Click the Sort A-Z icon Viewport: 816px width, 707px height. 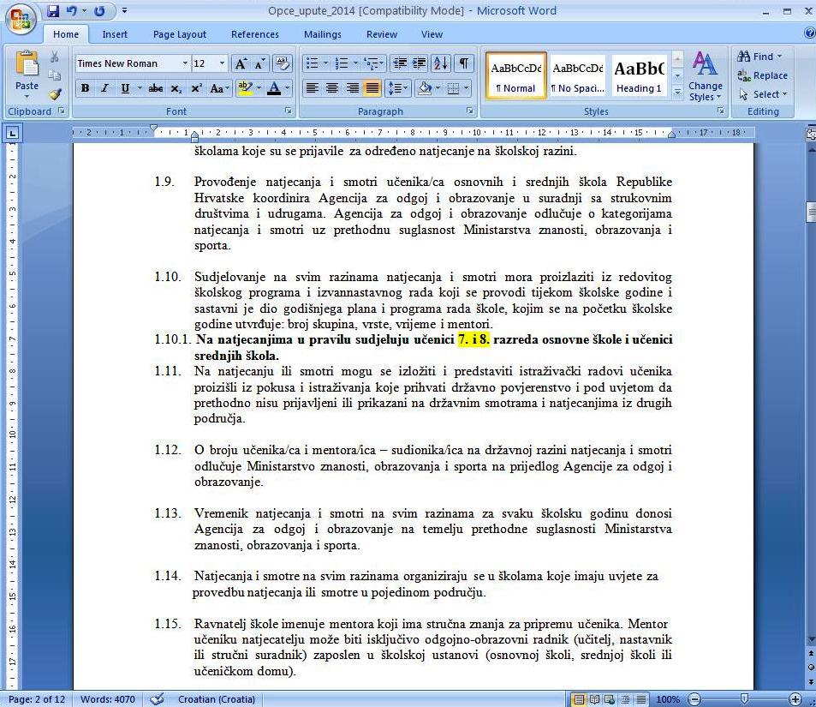441,63
